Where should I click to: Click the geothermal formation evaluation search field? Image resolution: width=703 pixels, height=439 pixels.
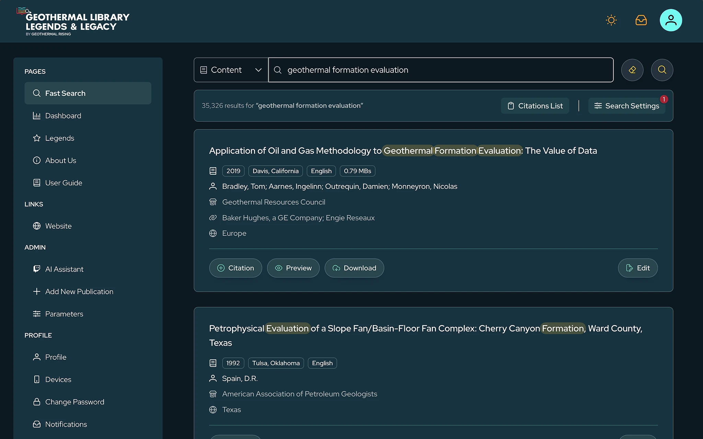click(441, 70)
